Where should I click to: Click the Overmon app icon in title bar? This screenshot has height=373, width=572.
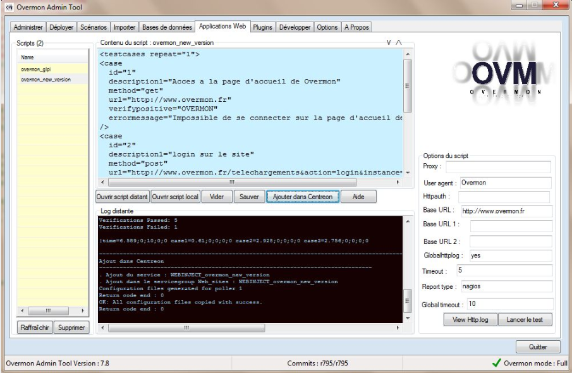tap(8, 7)
